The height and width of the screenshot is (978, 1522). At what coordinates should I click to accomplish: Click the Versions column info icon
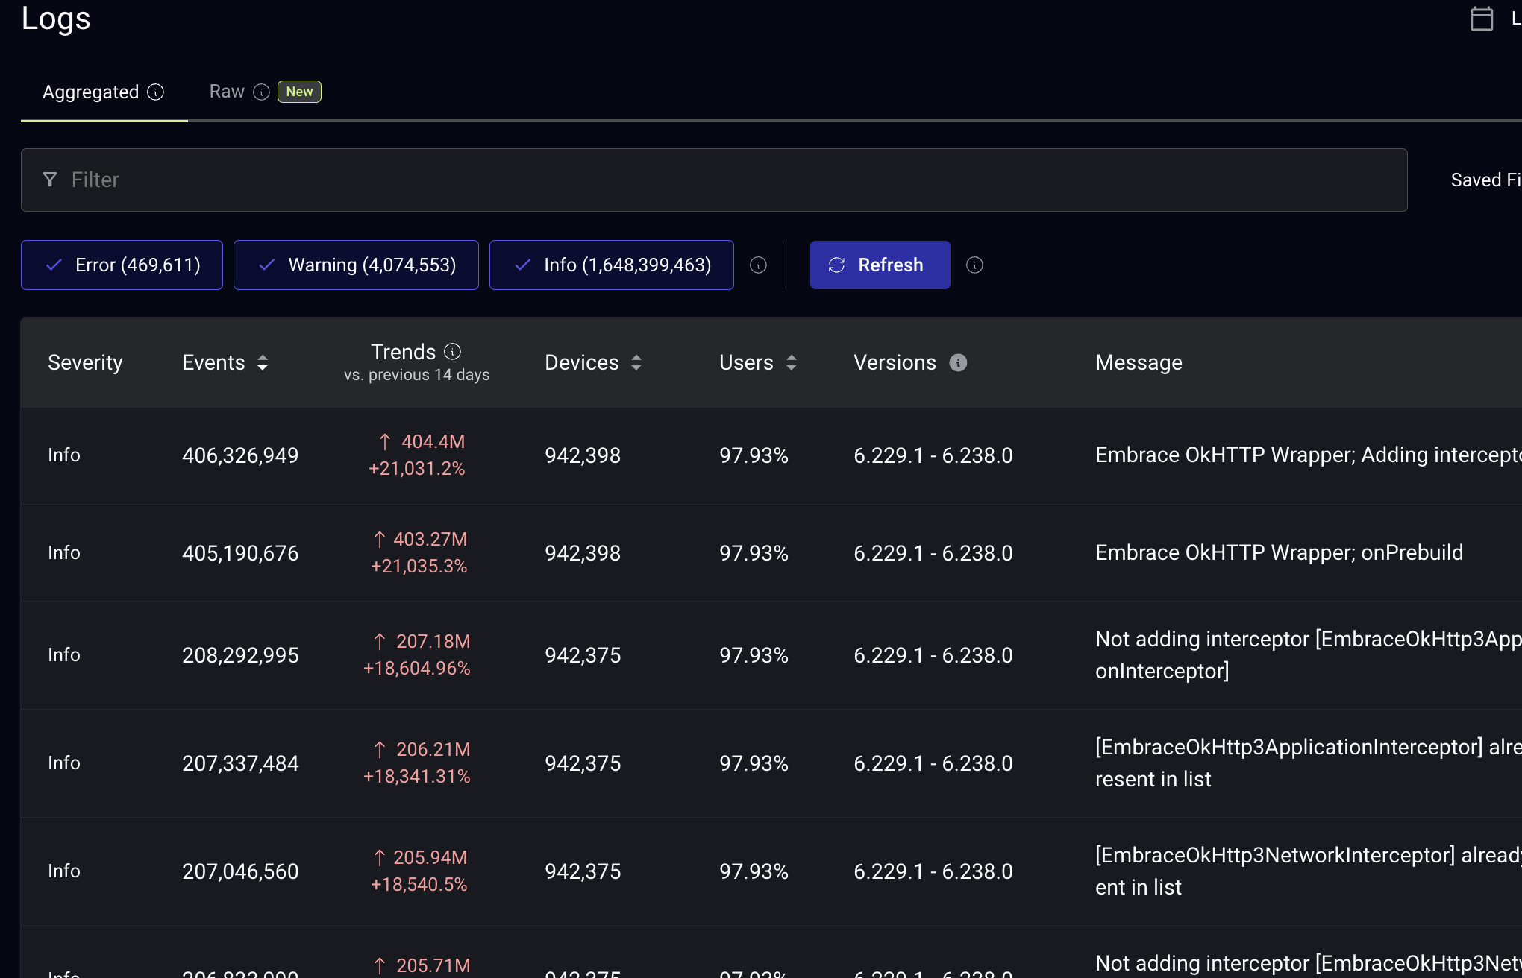(958, 362)
